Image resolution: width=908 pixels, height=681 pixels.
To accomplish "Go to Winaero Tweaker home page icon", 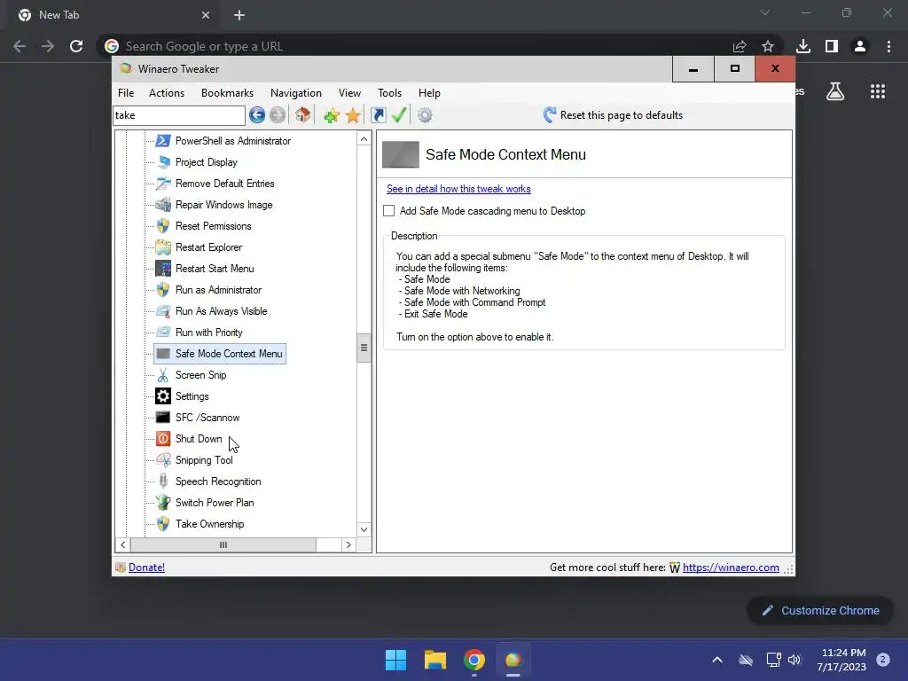I will [x=303, y=115].
